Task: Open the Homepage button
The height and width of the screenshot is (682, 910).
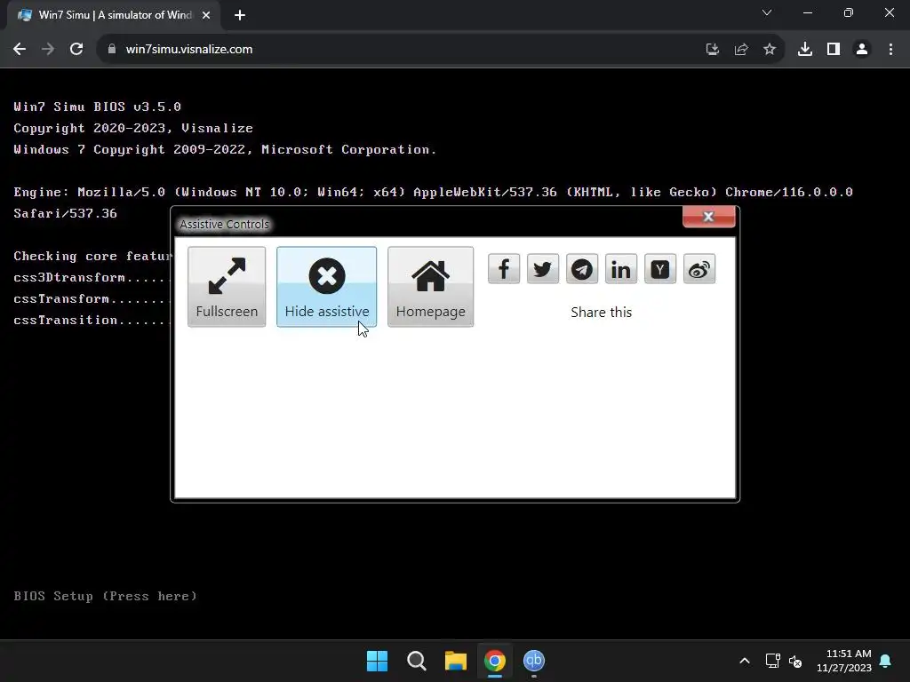Action: click(430, 287)
